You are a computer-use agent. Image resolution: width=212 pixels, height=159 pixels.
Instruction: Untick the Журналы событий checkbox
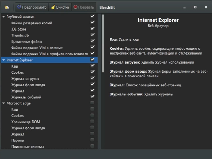click(92, 97)
